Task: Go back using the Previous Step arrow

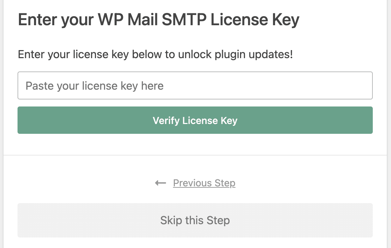Action: 160,183
